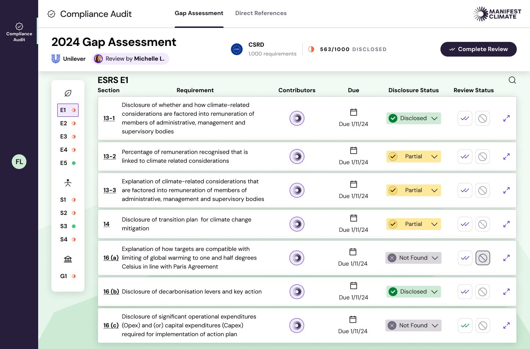Switch to Gap Assessment tab

(199, 13)
